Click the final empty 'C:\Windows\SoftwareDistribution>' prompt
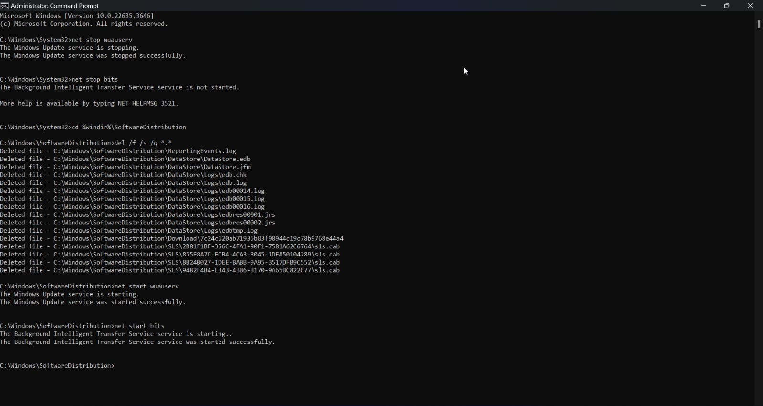Viewport: 763px width, 406px height. [58, 365]
